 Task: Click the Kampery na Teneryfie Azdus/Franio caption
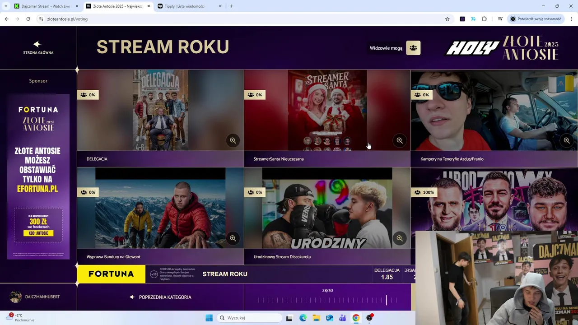pyautogui.click(x=452, y=159)
